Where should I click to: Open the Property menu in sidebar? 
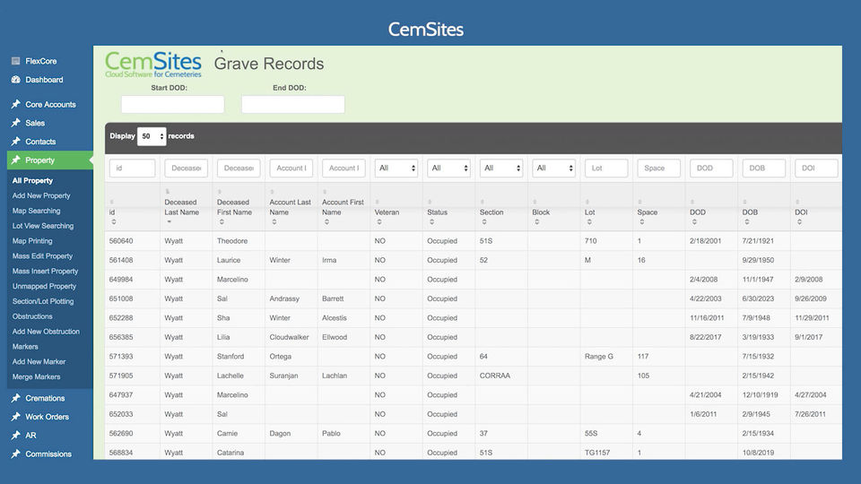pos(50,160)
